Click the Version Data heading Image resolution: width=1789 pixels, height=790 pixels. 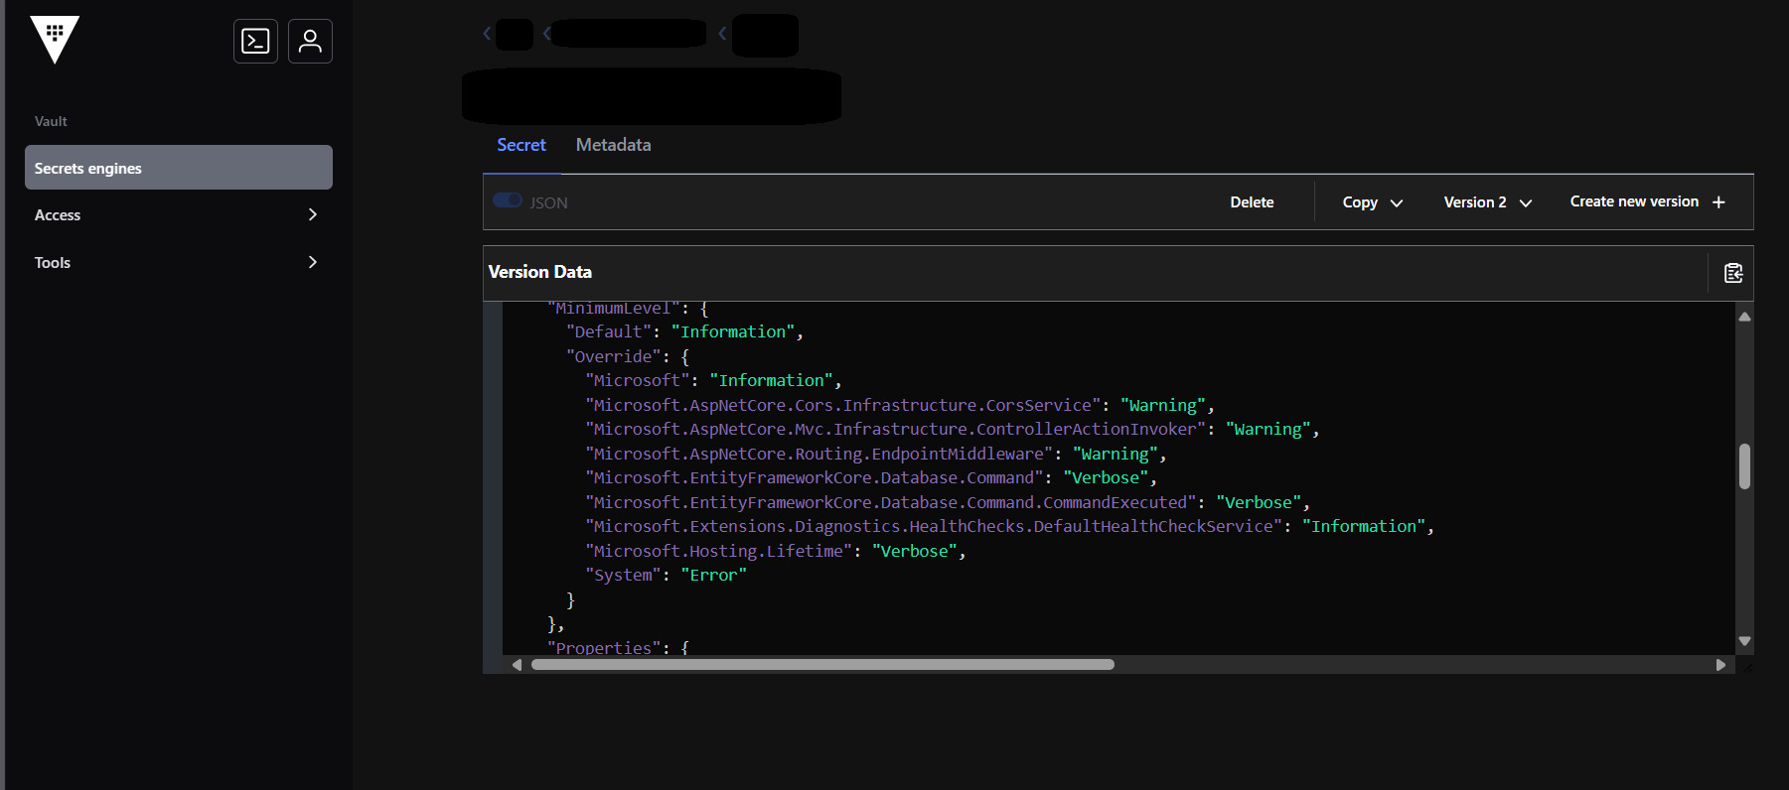point(540,272)
